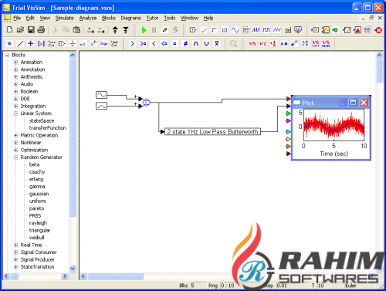Insert a multiply (asterisk) block
Image resolution: width=386 pixels, height=291 pixels.
(x=9, y=44)
